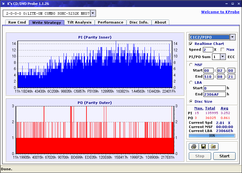The image size is (242, 173).
Task: Choose the Disc Size radio option
Action: click(191, 101)
